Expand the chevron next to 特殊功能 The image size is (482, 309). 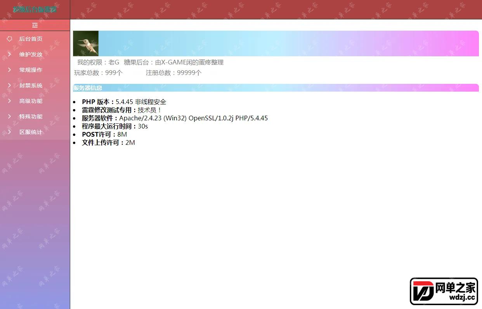(10, 116)
